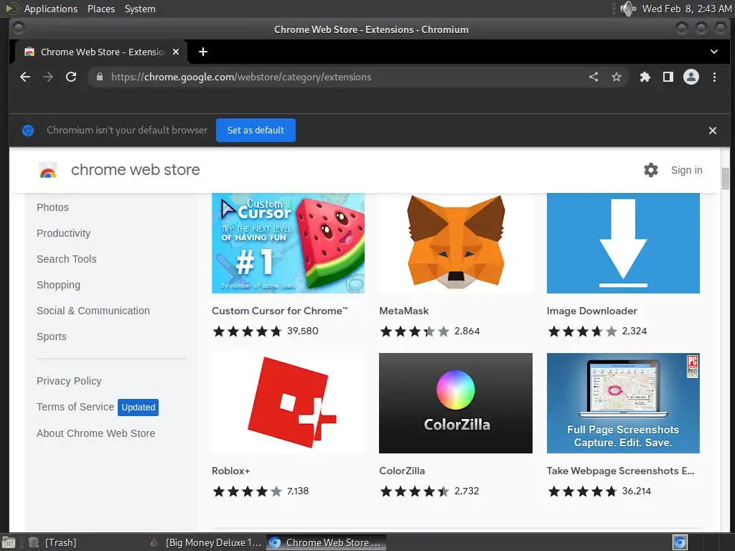Image resolution: width=735 pixels, height=551 pixels.
Task: Open the Places menu
Action: point(100,9)
